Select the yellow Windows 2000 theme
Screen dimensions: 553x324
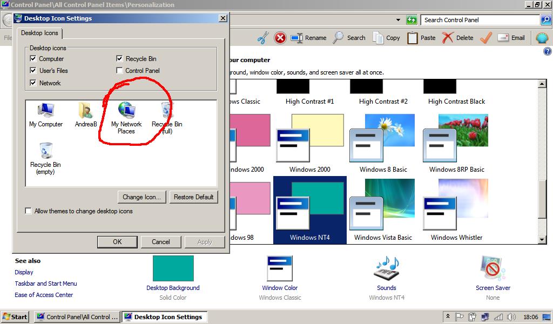click(309, 143)
